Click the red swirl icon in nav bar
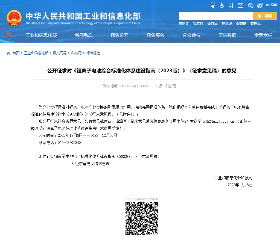 click(x=9, y=35)
